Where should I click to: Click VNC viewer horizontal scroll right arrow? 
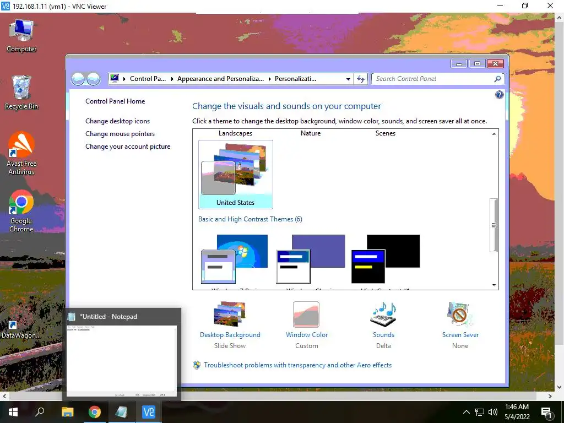550,396
